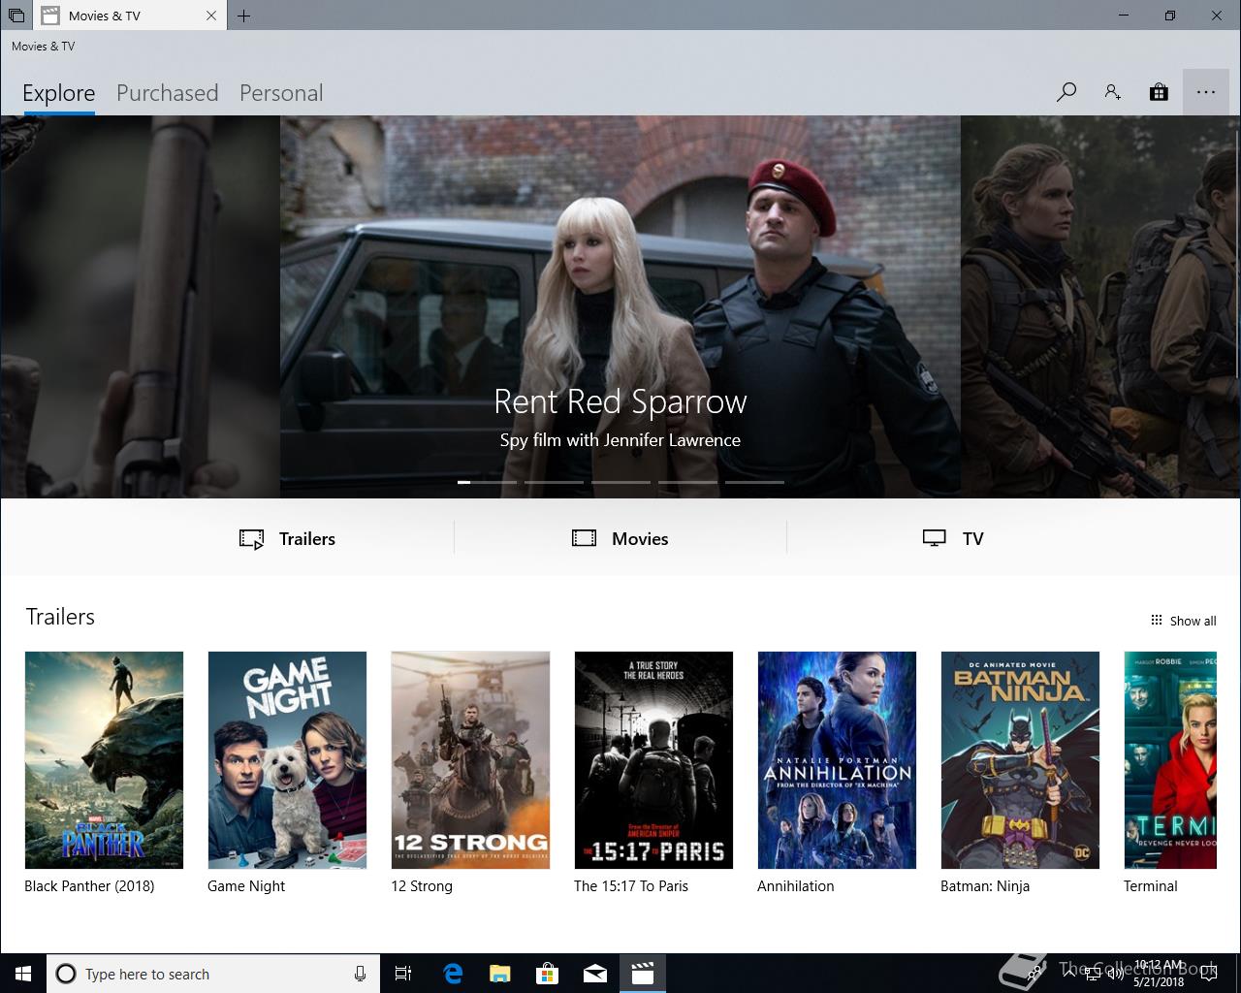Select the first carousel indicator
This screenshot has width=1241, height=993.
point(487,482)
